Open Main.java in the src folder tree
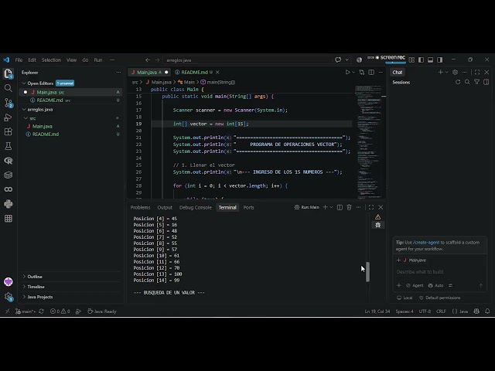The image size is (495, 371). 43,126
